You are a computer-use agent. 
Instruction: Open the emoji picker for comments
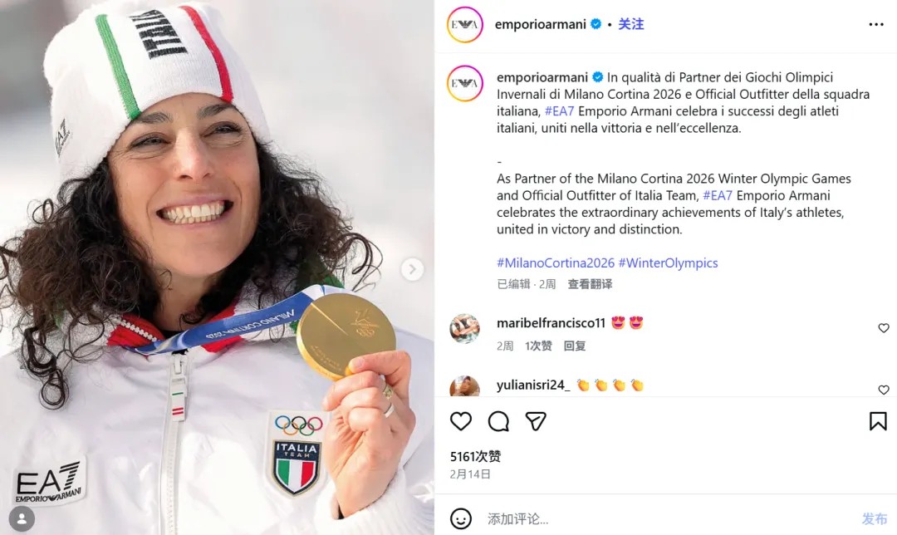[460, 519]
